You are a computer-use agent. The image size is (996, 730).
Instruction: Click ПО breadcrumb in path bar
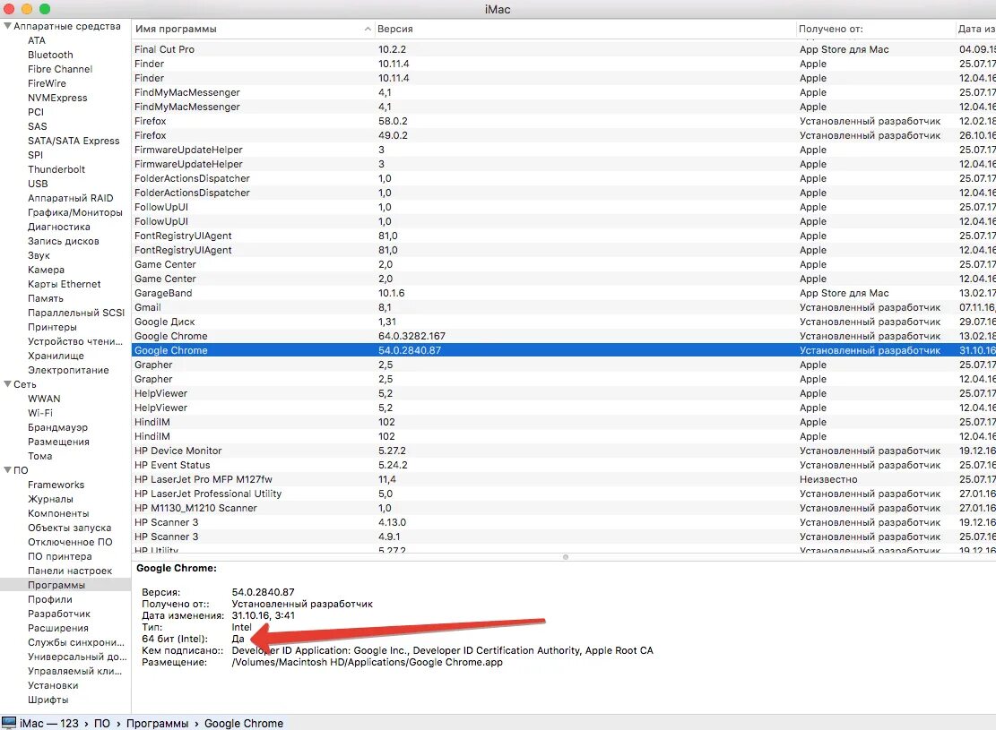(x=101, y=724)
